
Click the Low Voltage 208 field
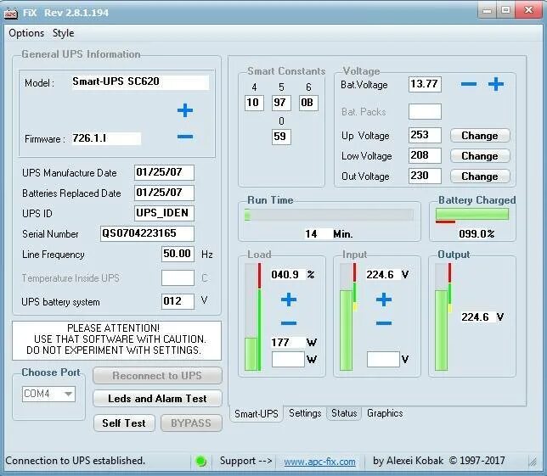click(425, 155)
